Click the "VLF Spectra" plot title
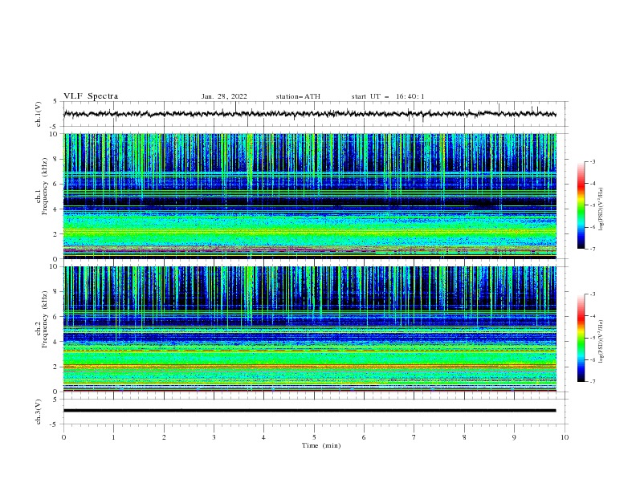The image size is (636, 491). pos(91,96)
